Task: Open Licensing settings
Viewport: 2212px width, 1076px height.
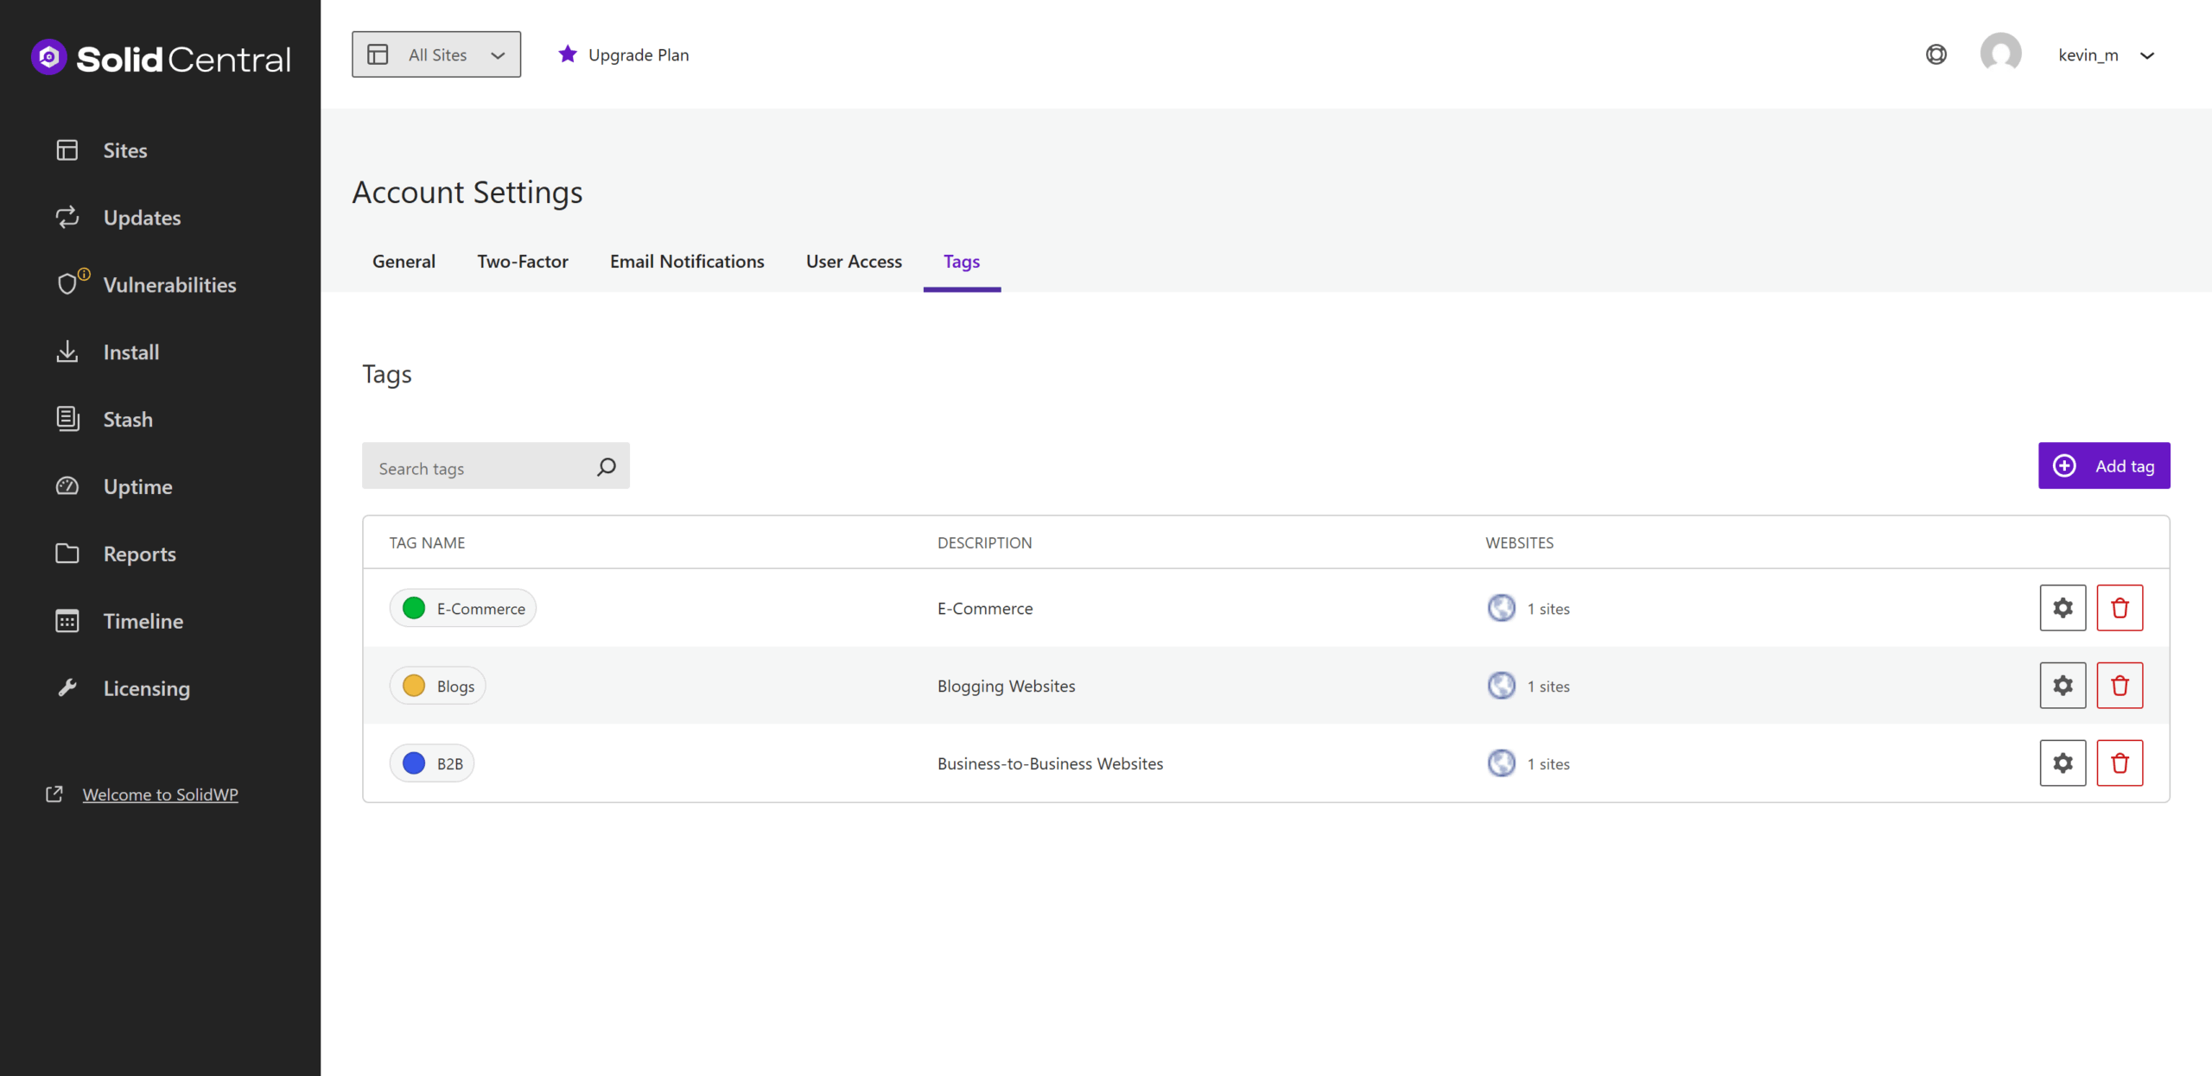Action: [146, 688]
